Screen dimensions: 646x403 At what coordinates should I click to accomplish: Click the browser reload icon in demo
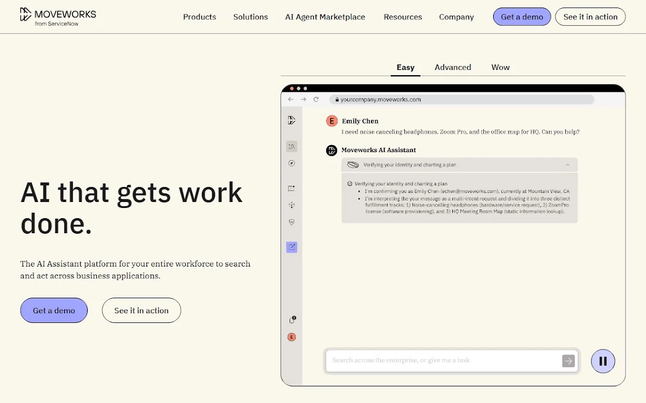click(x=316, y=99)
